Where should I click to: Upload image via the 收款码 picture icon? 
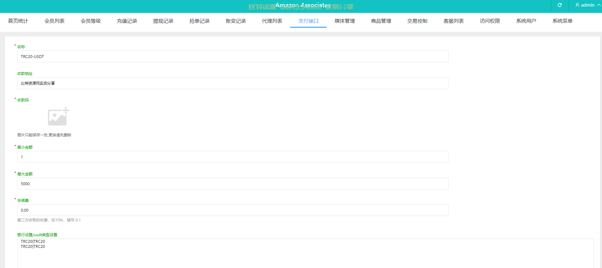coord(58,117)
